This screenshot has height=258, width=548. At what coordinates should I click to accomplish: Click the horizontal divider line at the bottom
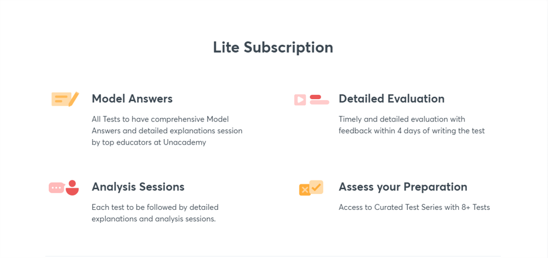pyautogui.click(x=273, y=256)
